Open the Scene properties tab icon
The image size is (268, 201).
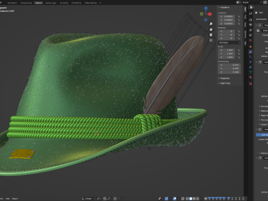click(x=251, y=35)
